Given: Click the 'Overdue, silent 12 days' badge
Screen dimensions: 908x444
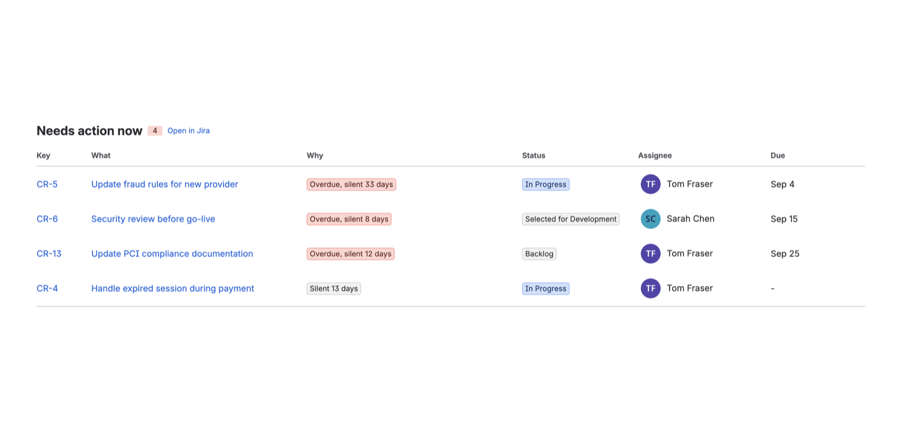Looking at the screenshot, I should (x=350, y=254).
